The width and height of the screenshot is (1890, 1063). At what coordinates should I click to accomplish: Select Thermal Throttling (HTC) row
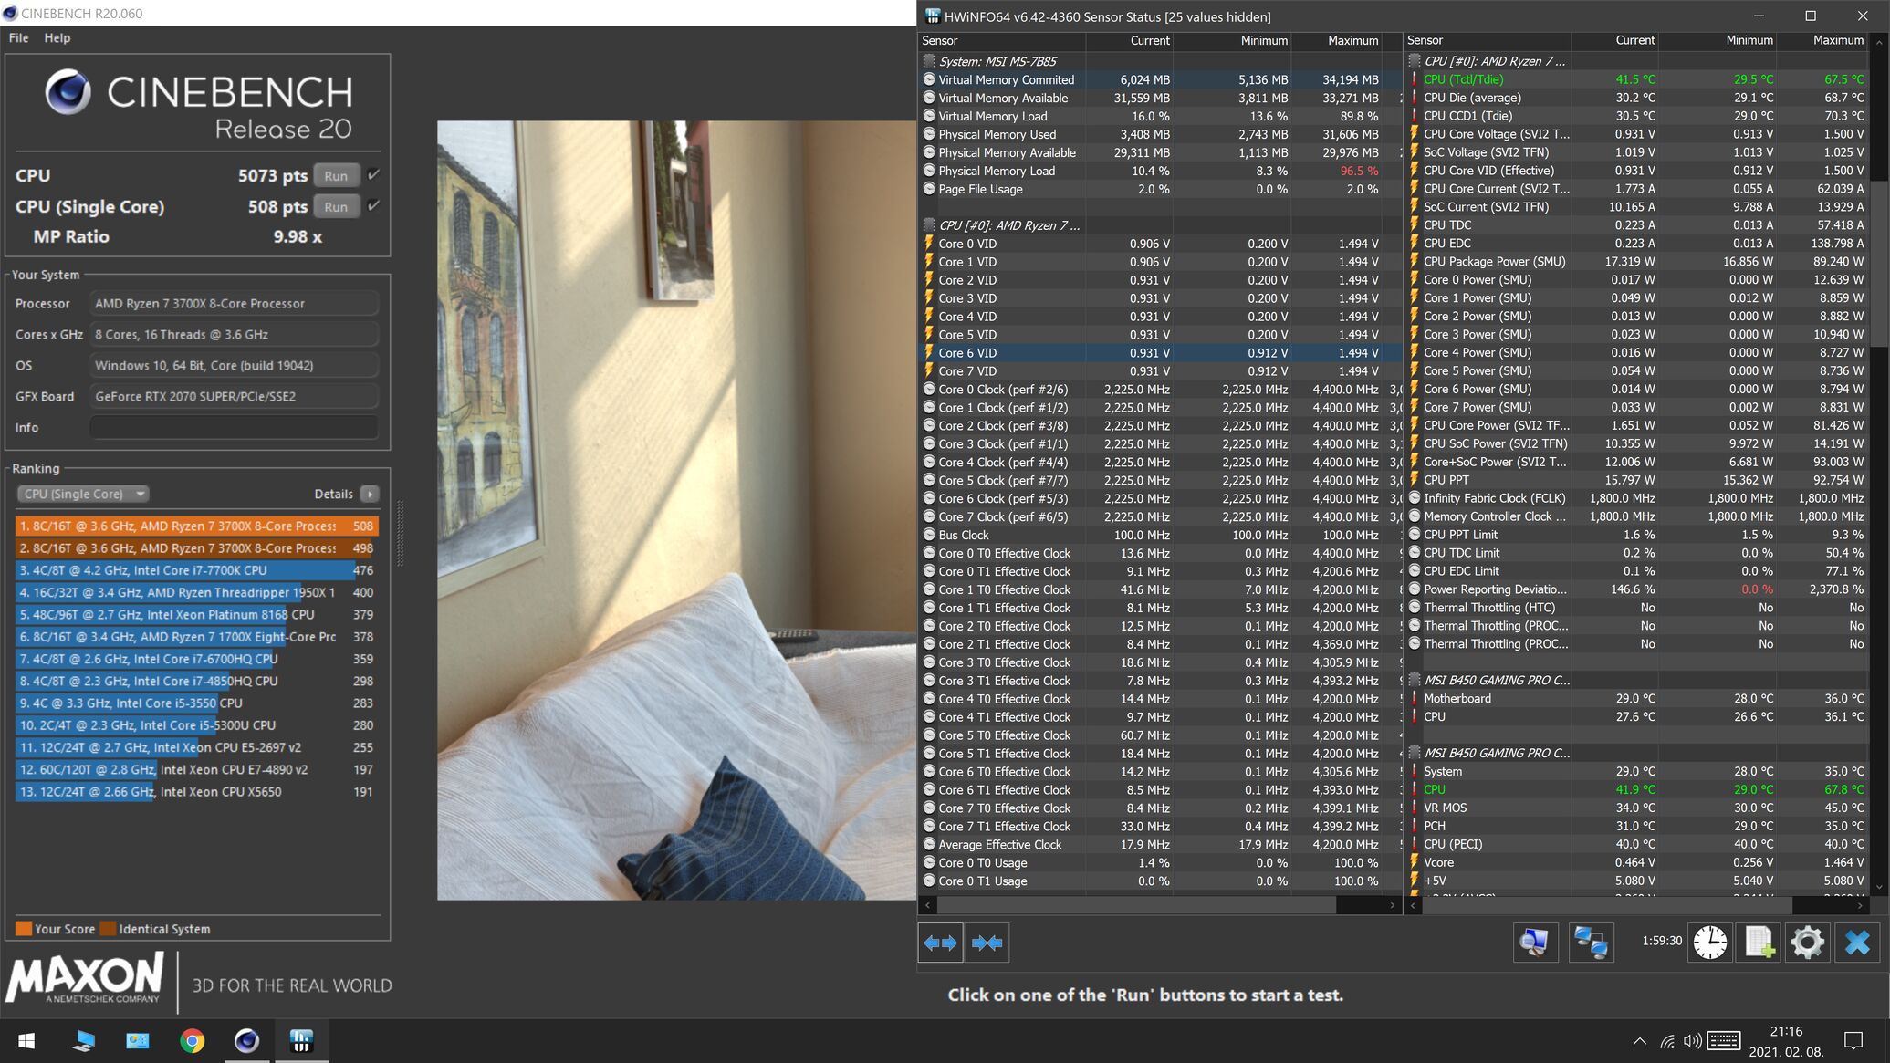(1637, 608)
